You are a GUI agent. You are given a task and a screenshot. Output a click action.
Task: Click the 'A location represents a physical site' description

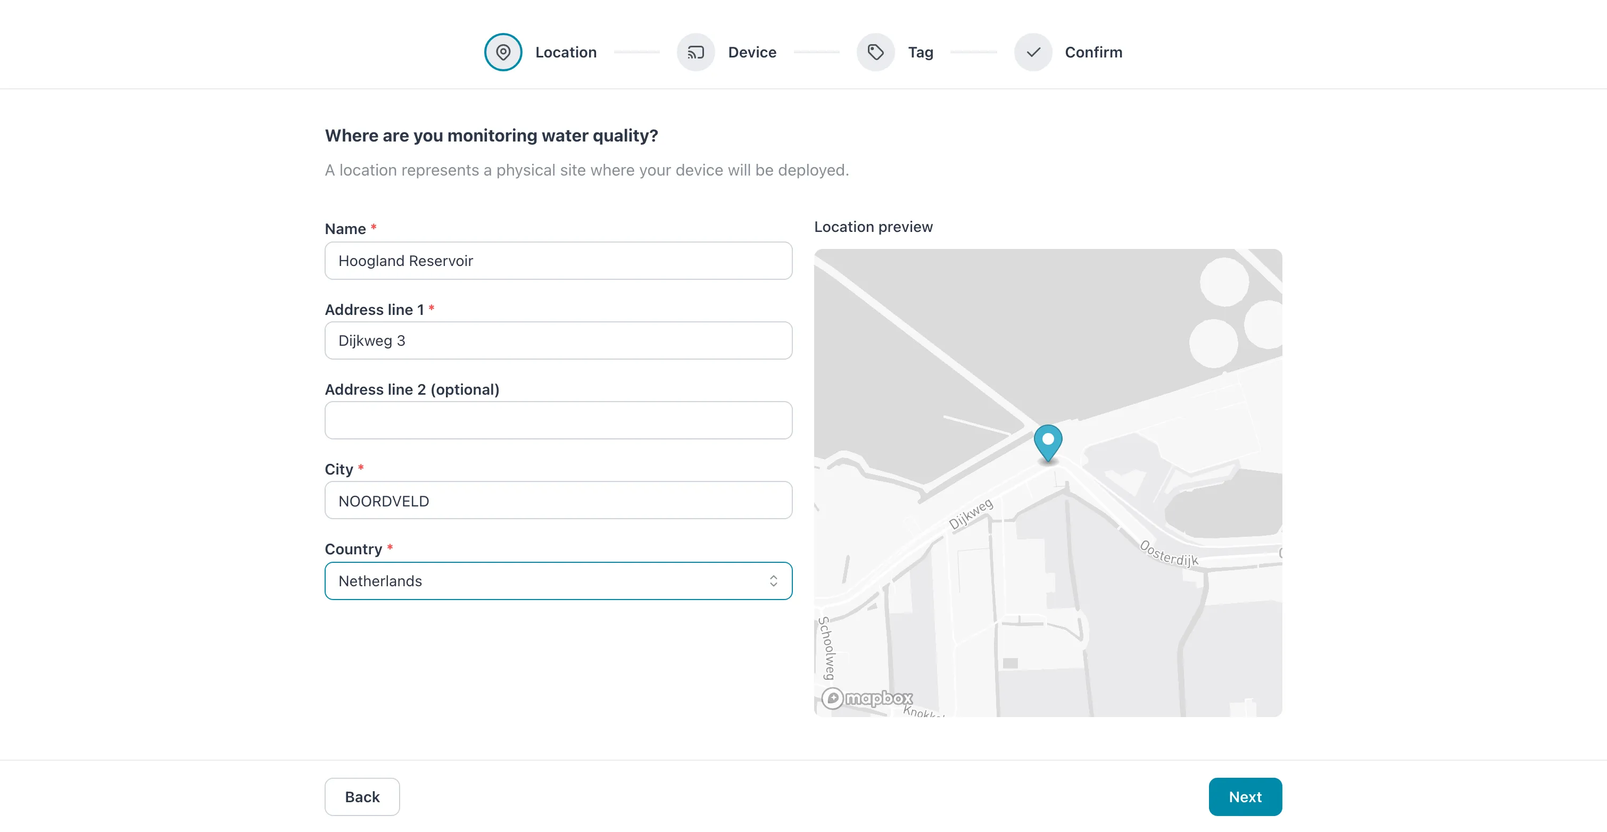(587, 170)
